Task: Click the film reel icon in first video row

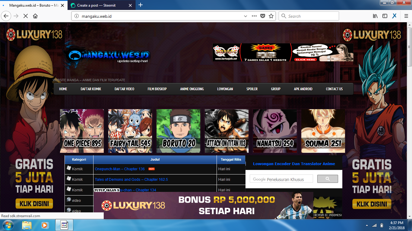Action: coord(69,200)
